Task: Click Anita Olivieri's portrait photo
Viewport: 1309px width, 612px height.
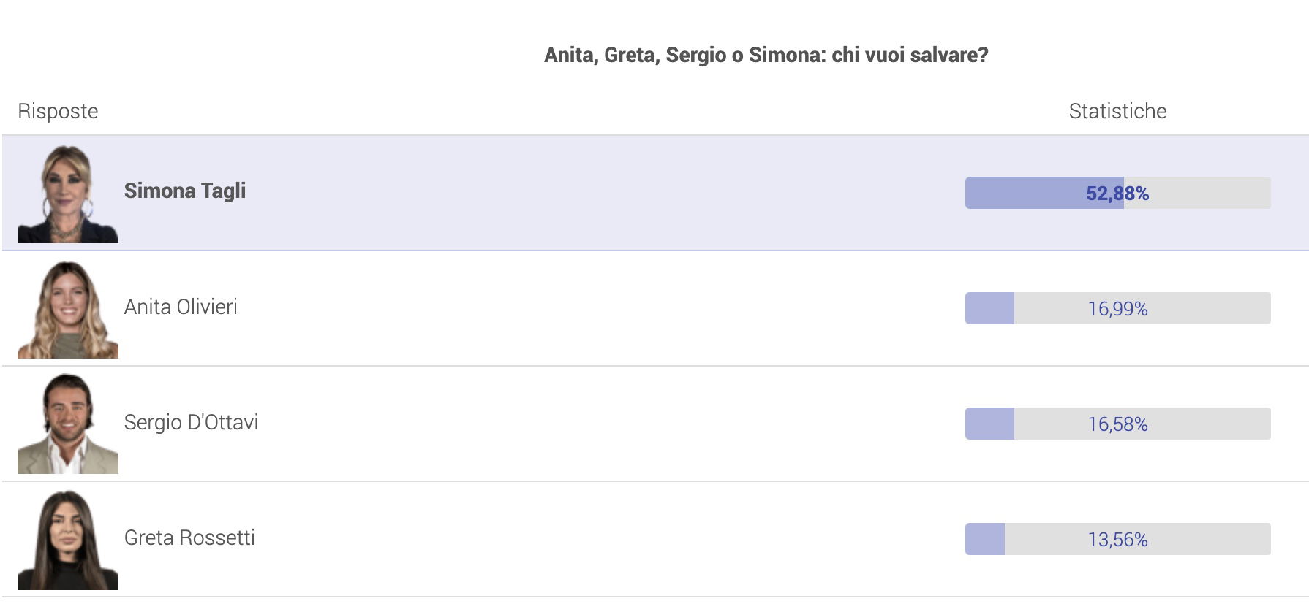Action: pos(68,309)
